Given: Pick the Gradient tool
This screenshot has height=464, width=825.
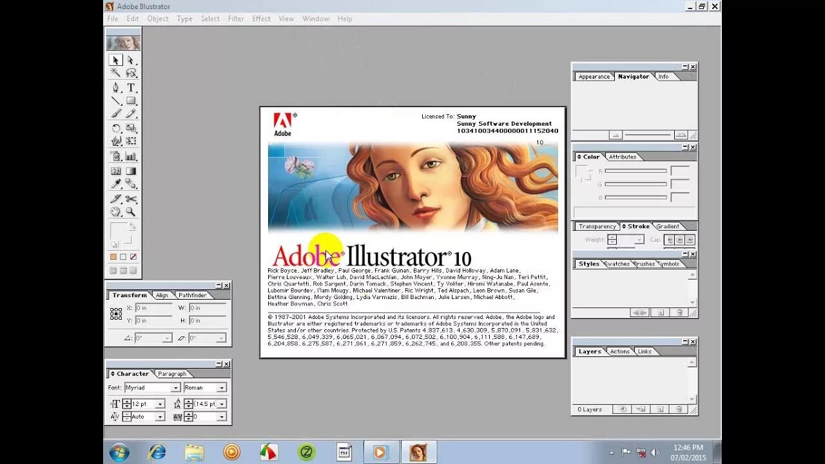Looking at the screenshot, I should 131,171.
